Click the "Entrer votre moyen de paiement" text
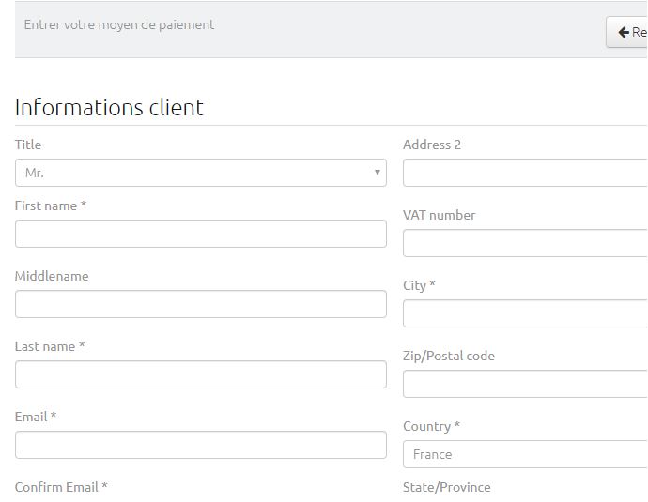648x502 pixels. [119, 25]
